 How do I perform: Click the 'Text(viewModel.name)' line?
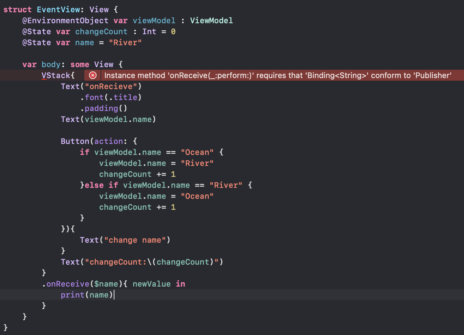coord(108,119)
